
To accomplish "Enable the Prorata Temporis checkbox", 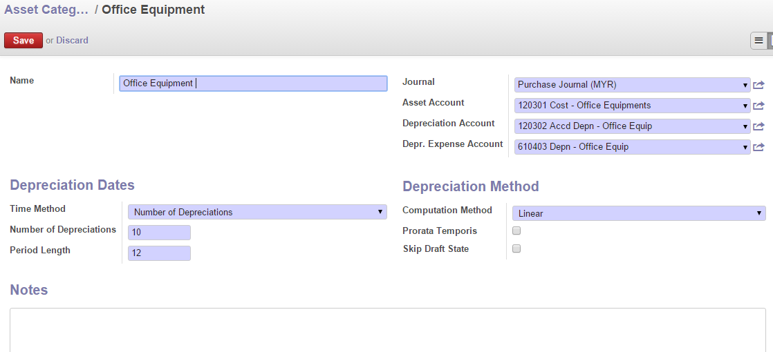I will [516, 231].
